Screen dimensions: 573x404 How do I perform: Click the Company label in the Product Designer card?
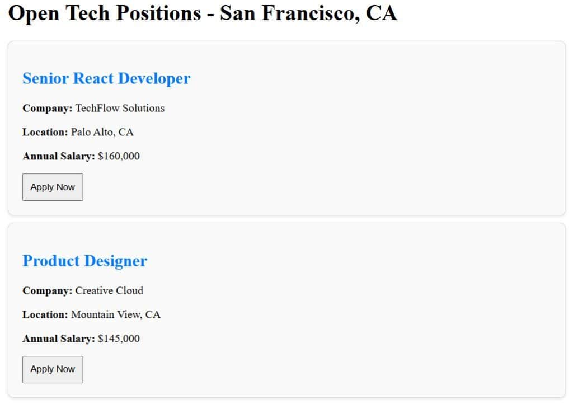pos(47,290)
